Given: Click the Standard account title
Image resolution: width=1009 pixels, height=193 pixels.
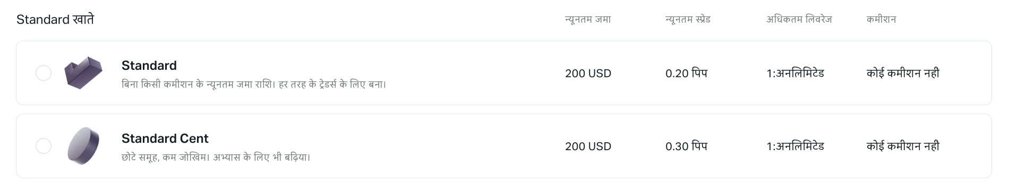Looking at the screenshot, I should tap(149, 66).
